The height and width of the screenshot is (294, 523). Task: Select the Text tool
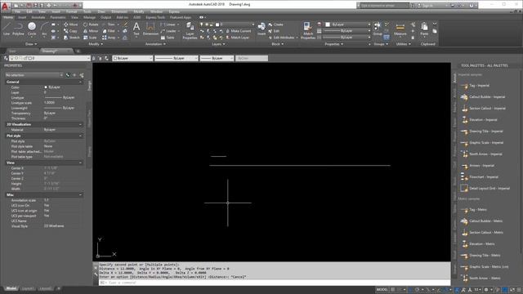[136, 29]
